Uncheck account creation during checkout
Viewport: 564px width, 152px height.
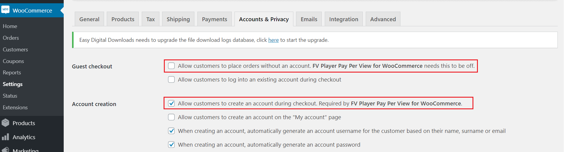point(171,103)
